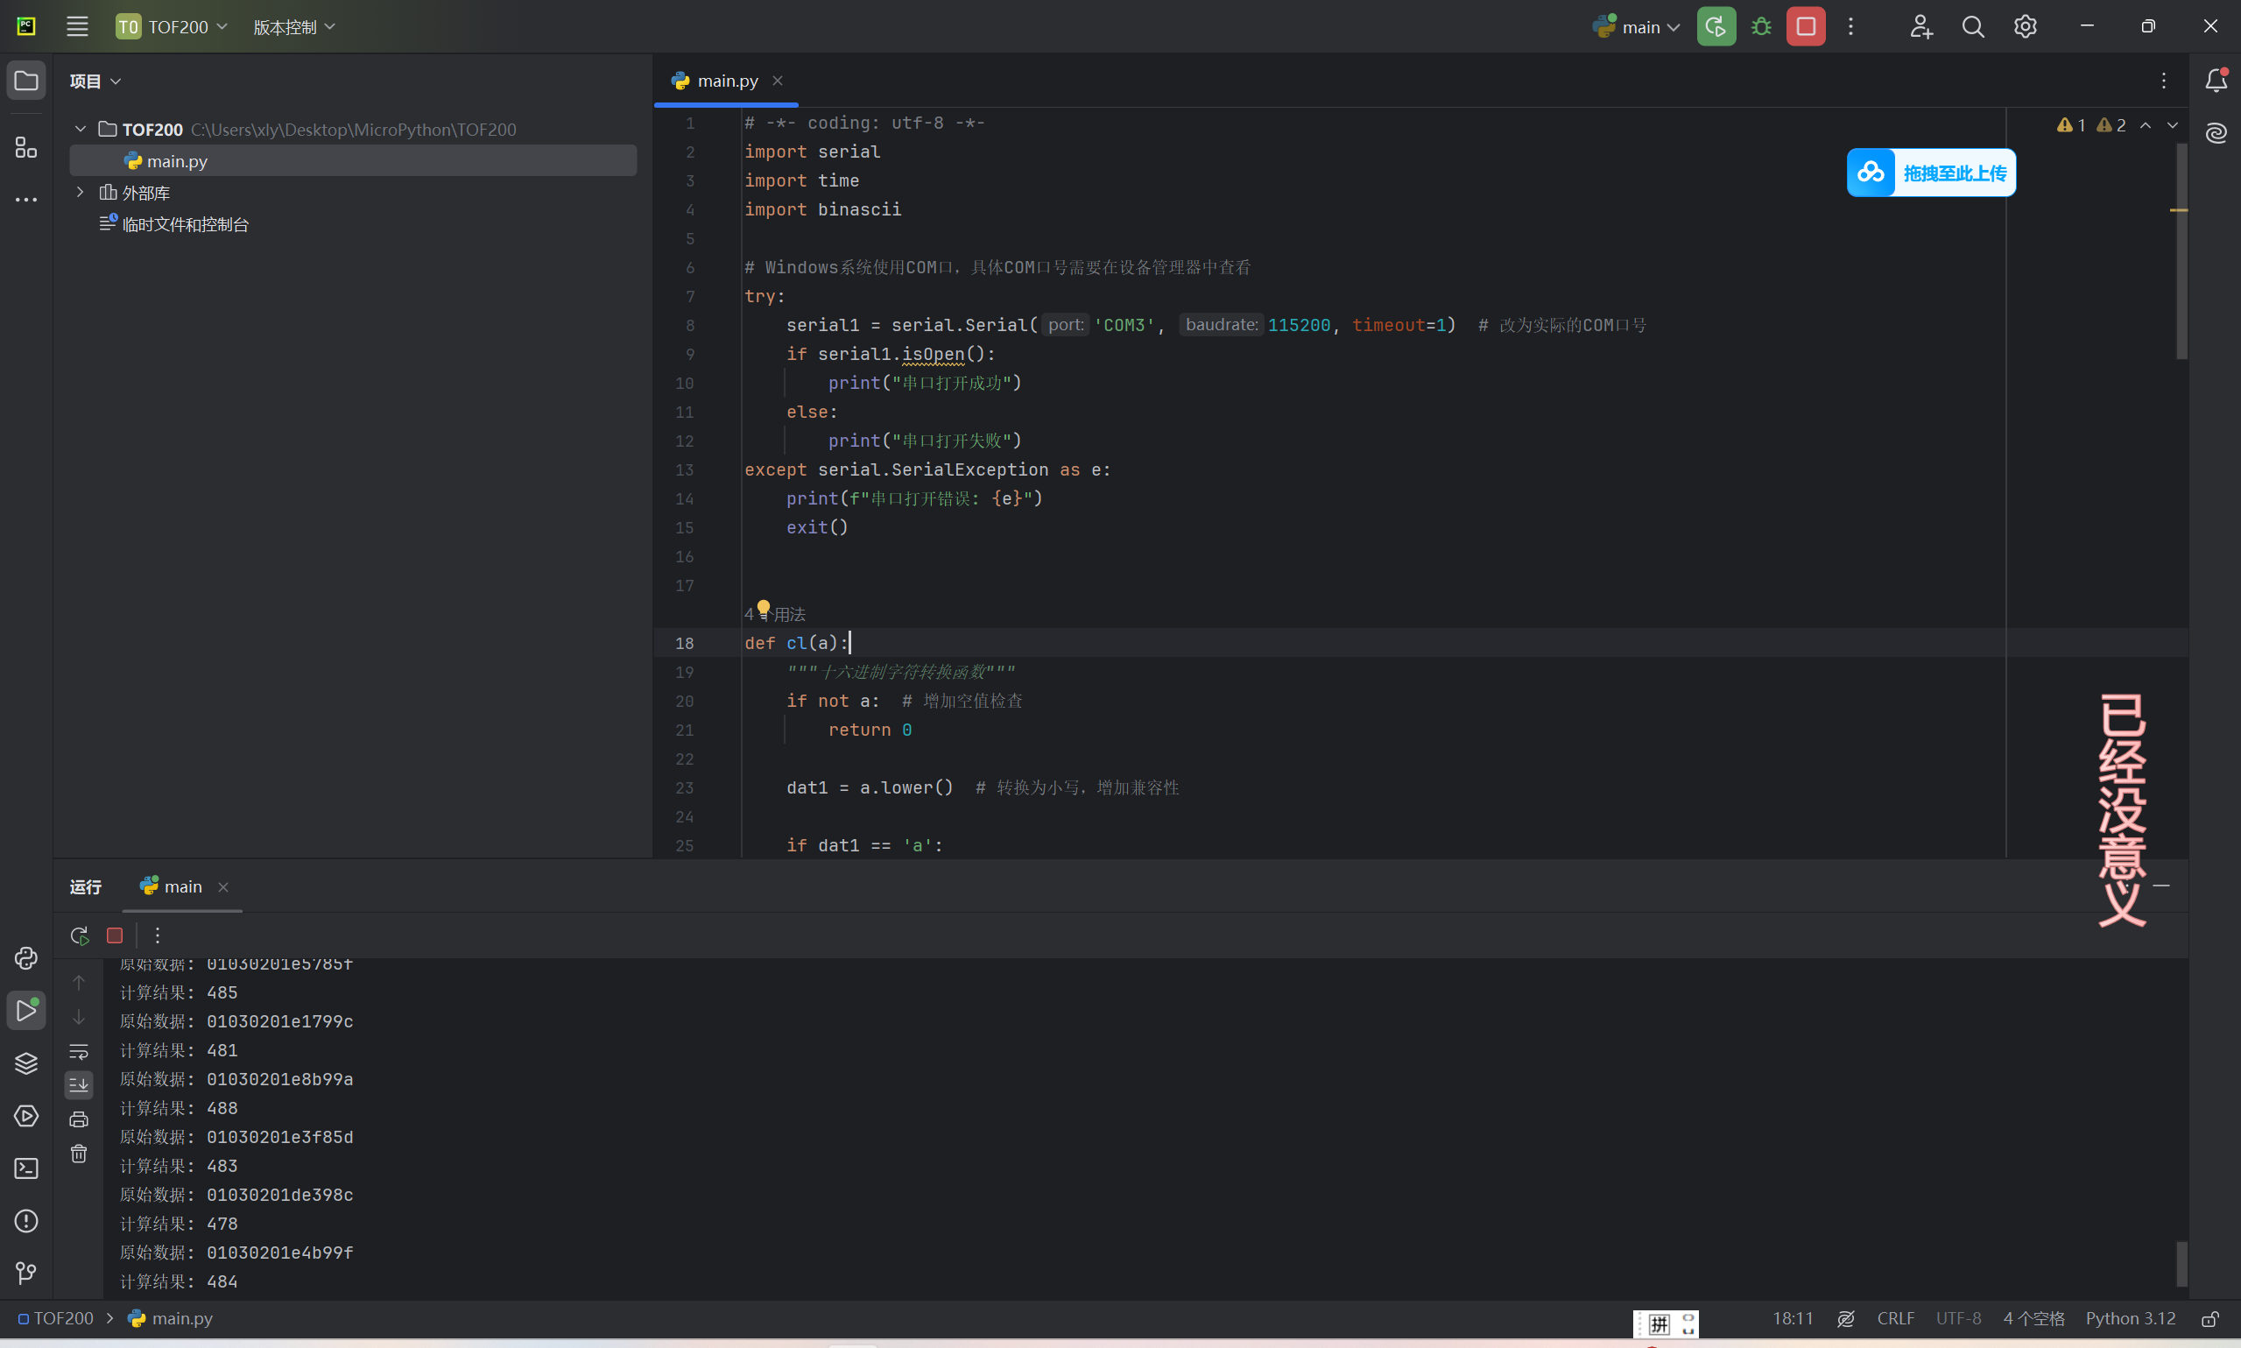
Task: Toggle soft-wrap in the Run console
Action: 79,1051
